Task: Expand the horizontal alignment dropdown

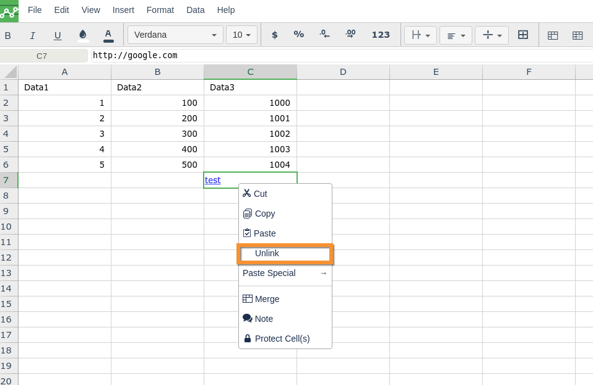Action: pyautogui.click(x=456, y=35)
